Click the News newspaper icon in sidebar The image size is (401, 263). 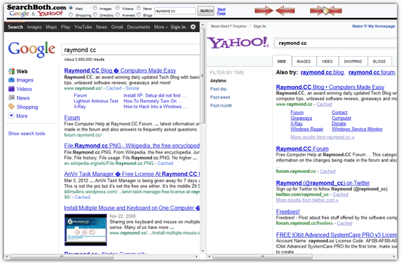click(x=11, y=98)
